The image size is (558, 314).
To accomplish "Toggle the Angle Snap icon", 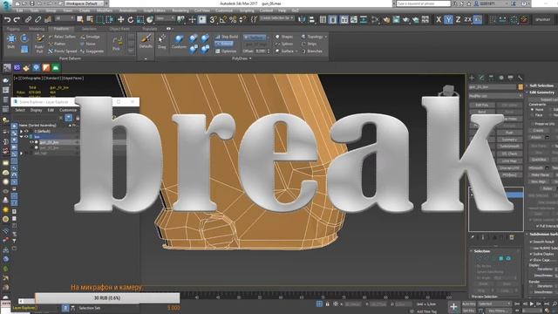I will coord(223,19).
